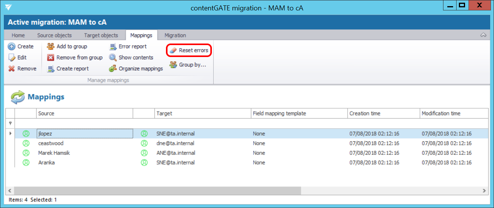Open the Migration tab
Image resolution: width=494 pixels, height=208 pixels.
[x=175, y=35]
